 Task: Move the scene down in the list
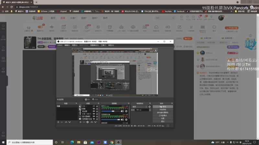70,122
